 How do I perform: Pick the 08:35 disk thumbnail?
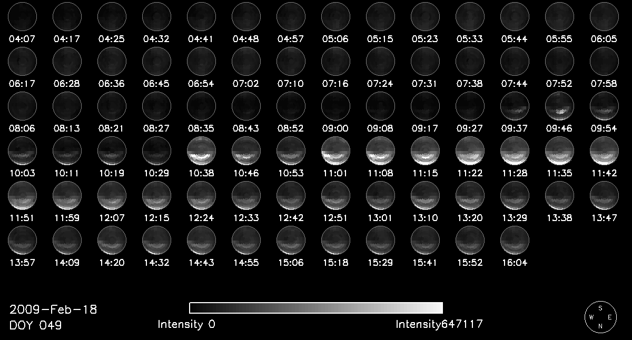tap(201, 106)
